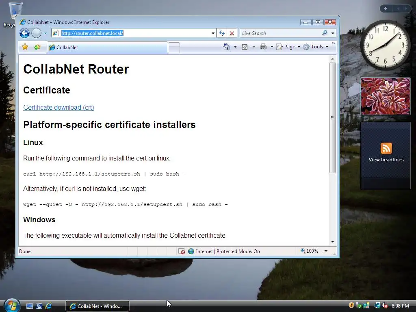Click the 100% zoom level button
416x312 pixels.
click(x=309, y=251)
